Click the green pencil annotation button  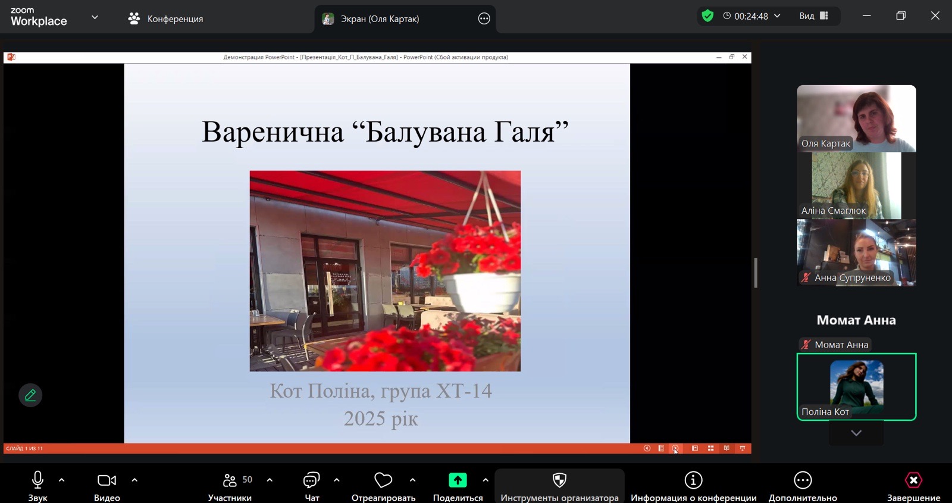30,395
